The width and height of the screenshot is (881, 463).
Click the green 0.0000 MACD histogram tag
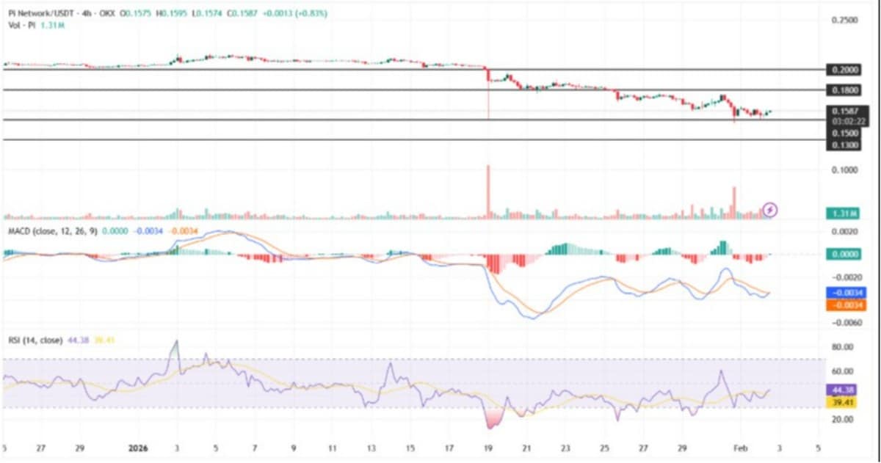coord(845,254)
